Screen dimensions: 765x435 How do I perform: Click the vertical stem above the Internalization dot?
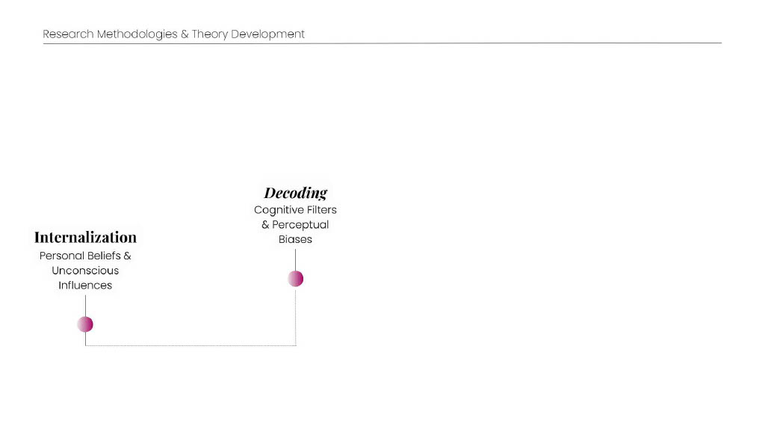pyautogui.click(x=85, y=305)
